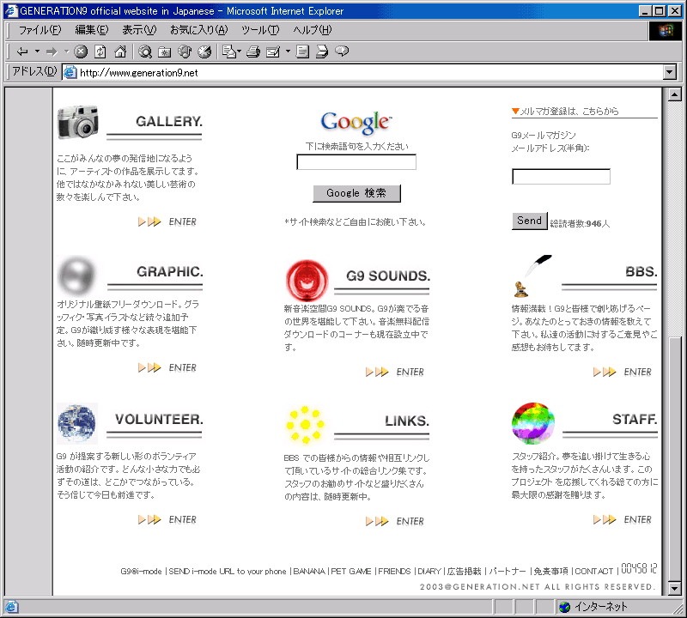Click the DIARY footer link
This screenshot has width=687, height=618.
click(429, 571)
